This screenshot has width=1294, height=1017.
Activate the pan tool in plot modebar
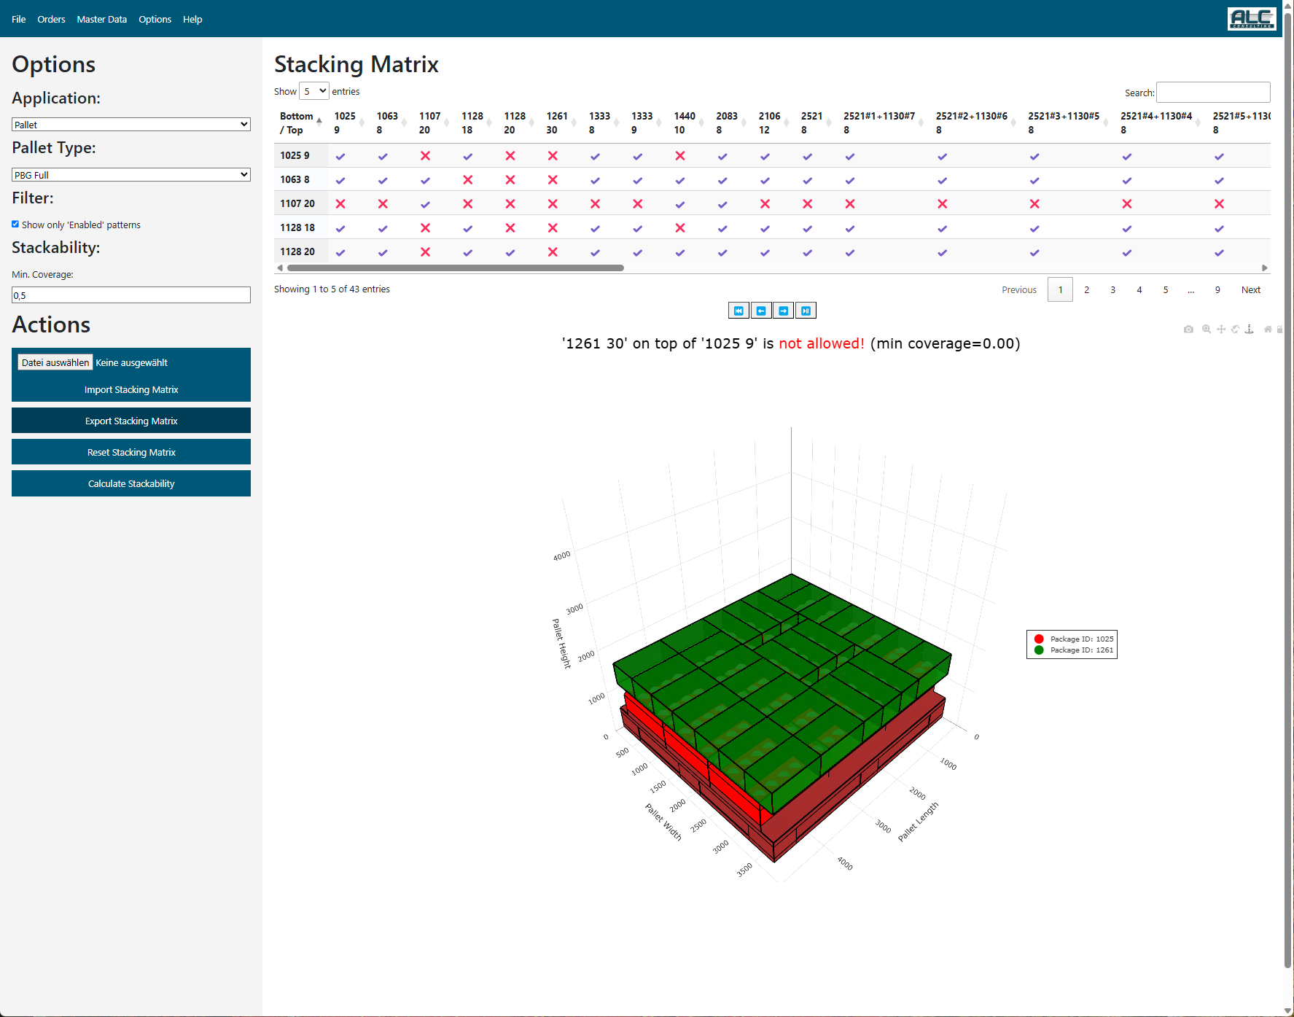tap(1221, 330)
